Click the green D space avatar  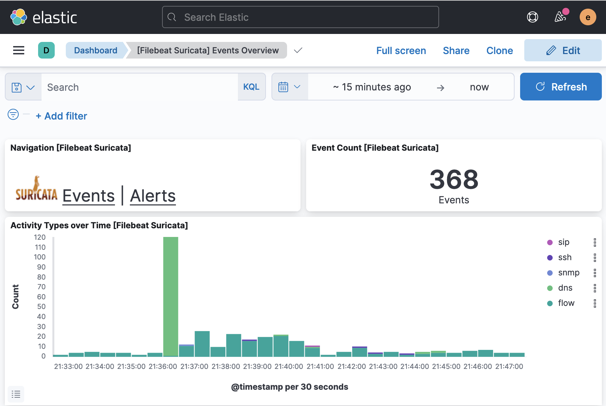46,51
